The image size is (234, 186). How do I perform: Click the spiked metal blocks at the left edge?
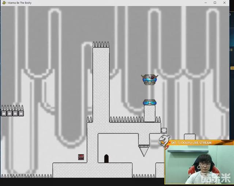(x=12, y=111)
